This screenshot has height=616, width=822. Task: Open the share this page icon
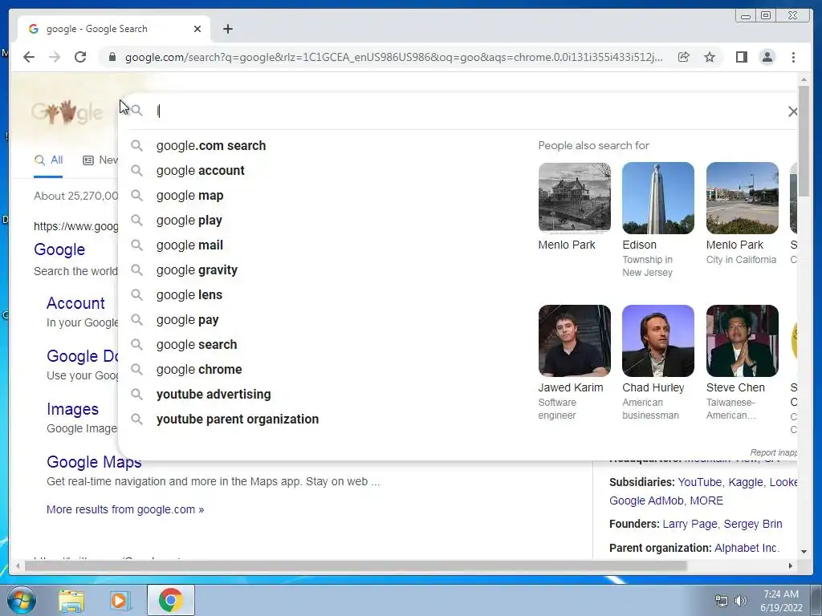(x=684, y=57)
